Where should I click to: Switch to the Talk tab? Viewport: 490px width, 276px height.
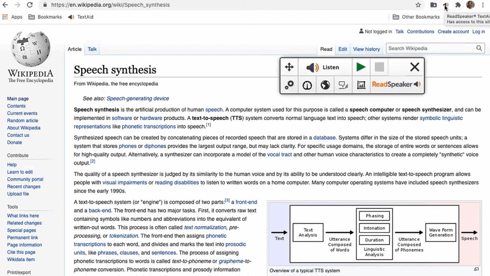92,49
